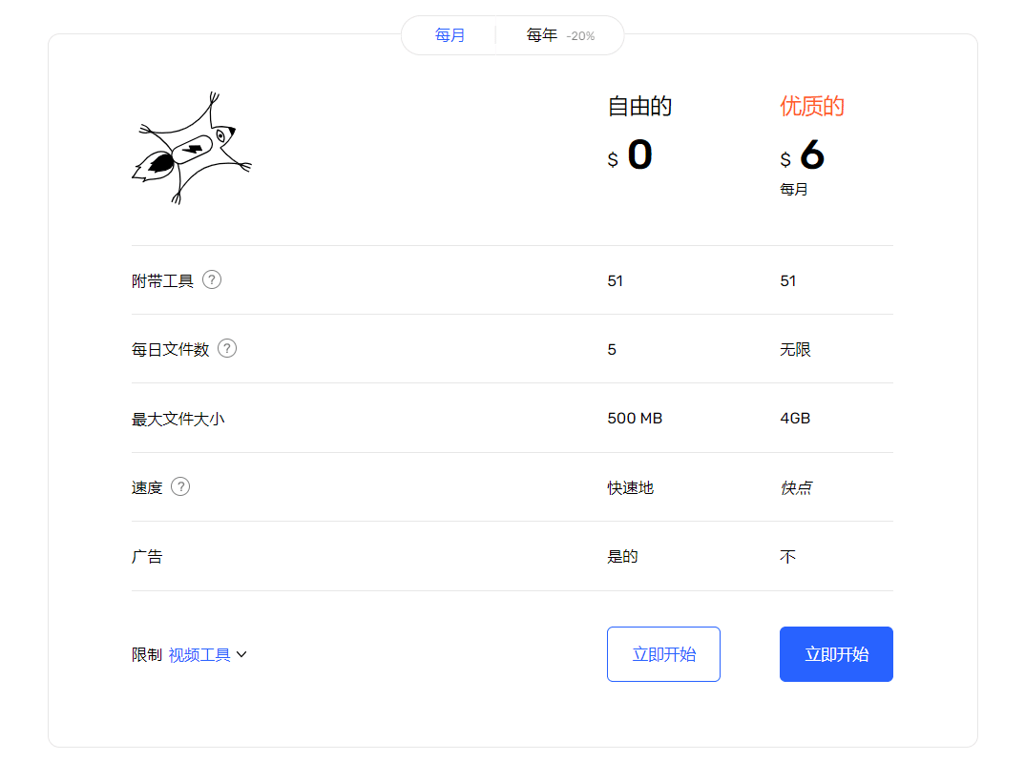Click the 附带工具 row label
1025x782 pixels.
click(160, 279)
